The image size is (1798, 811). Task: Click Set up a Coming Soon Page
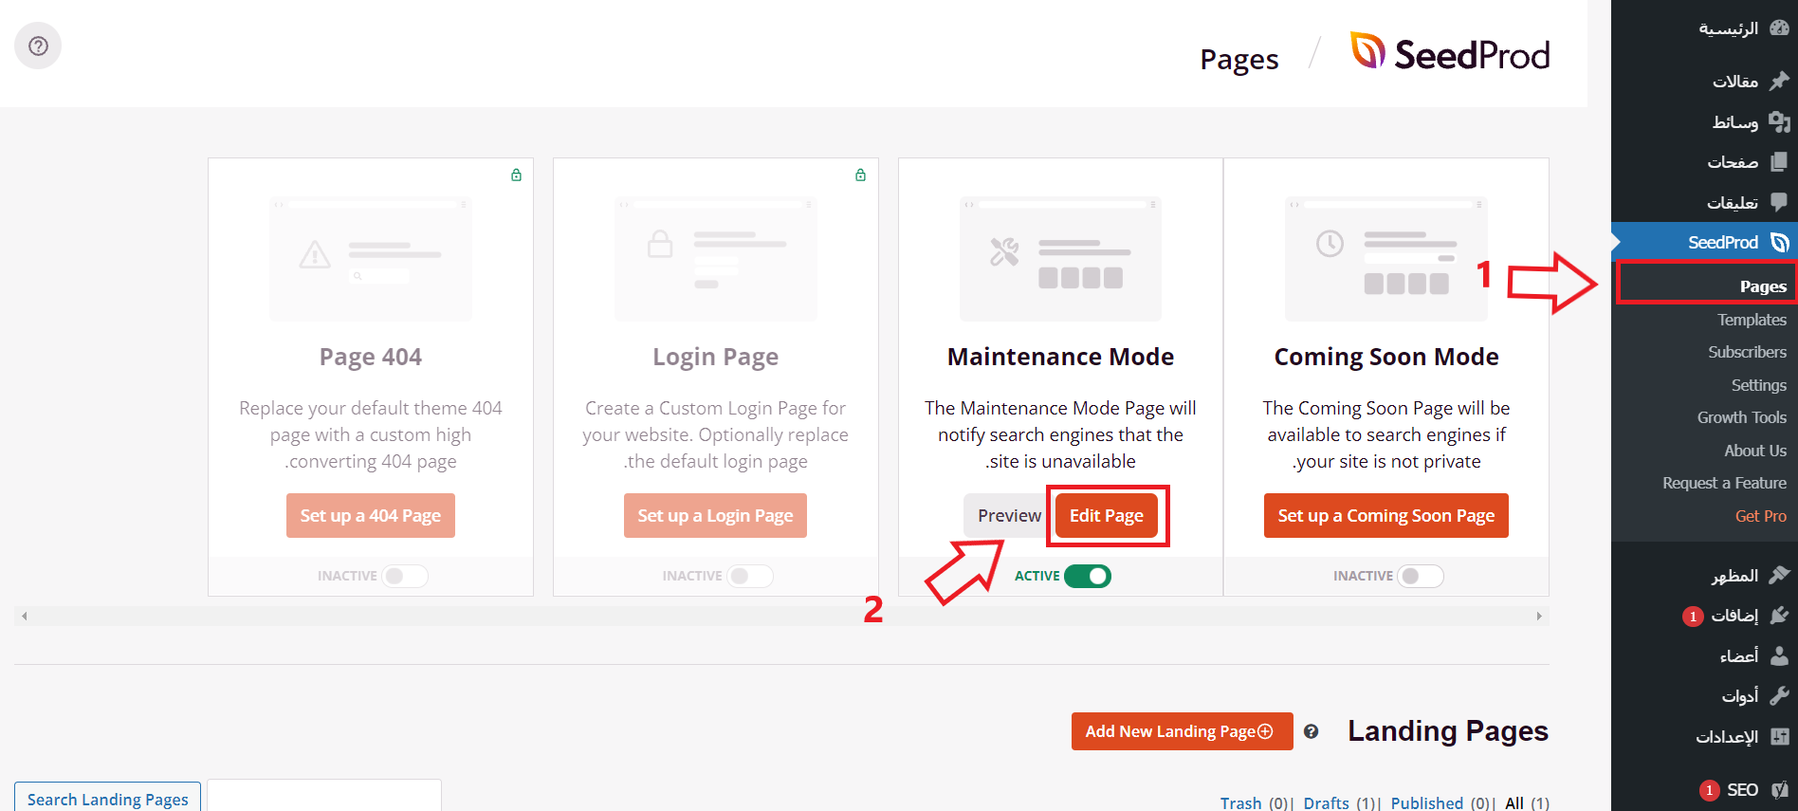coord(1386,516)
